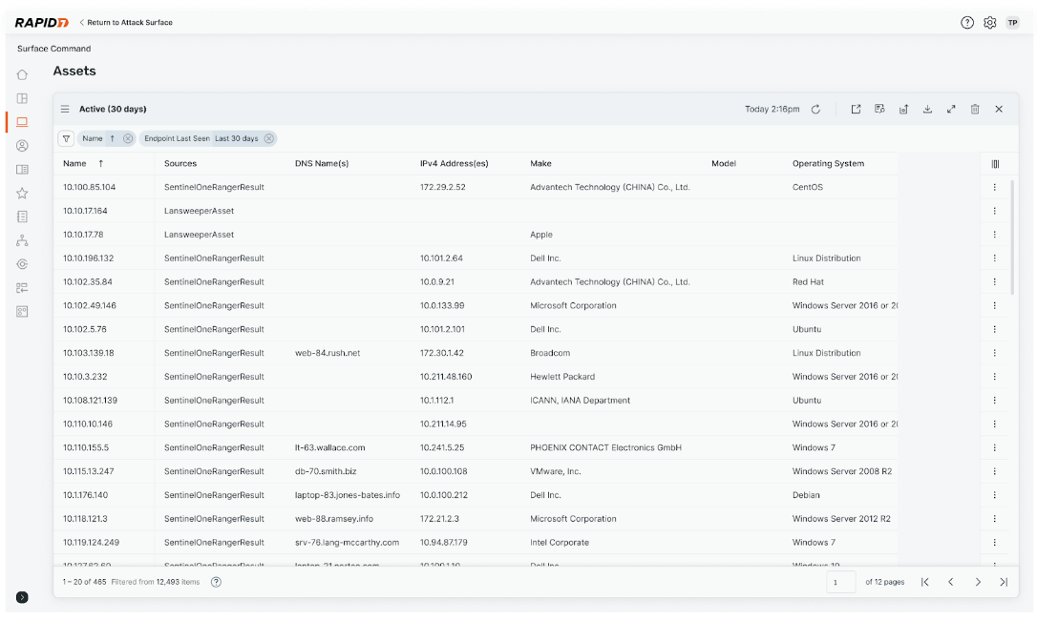Click the refresh icon beside Today 2:16pm
The width and height of the screenshot is (1037, 620).
[815, 110]
